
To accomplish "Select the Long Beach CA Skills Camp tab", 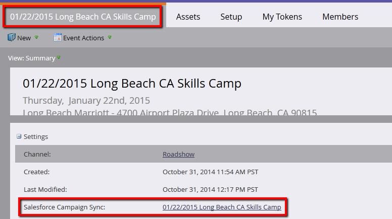I will [x=83, y=17].
